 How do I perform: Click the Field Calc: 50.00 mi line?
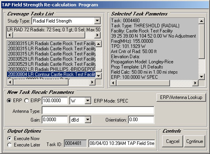tap(144, 72)
